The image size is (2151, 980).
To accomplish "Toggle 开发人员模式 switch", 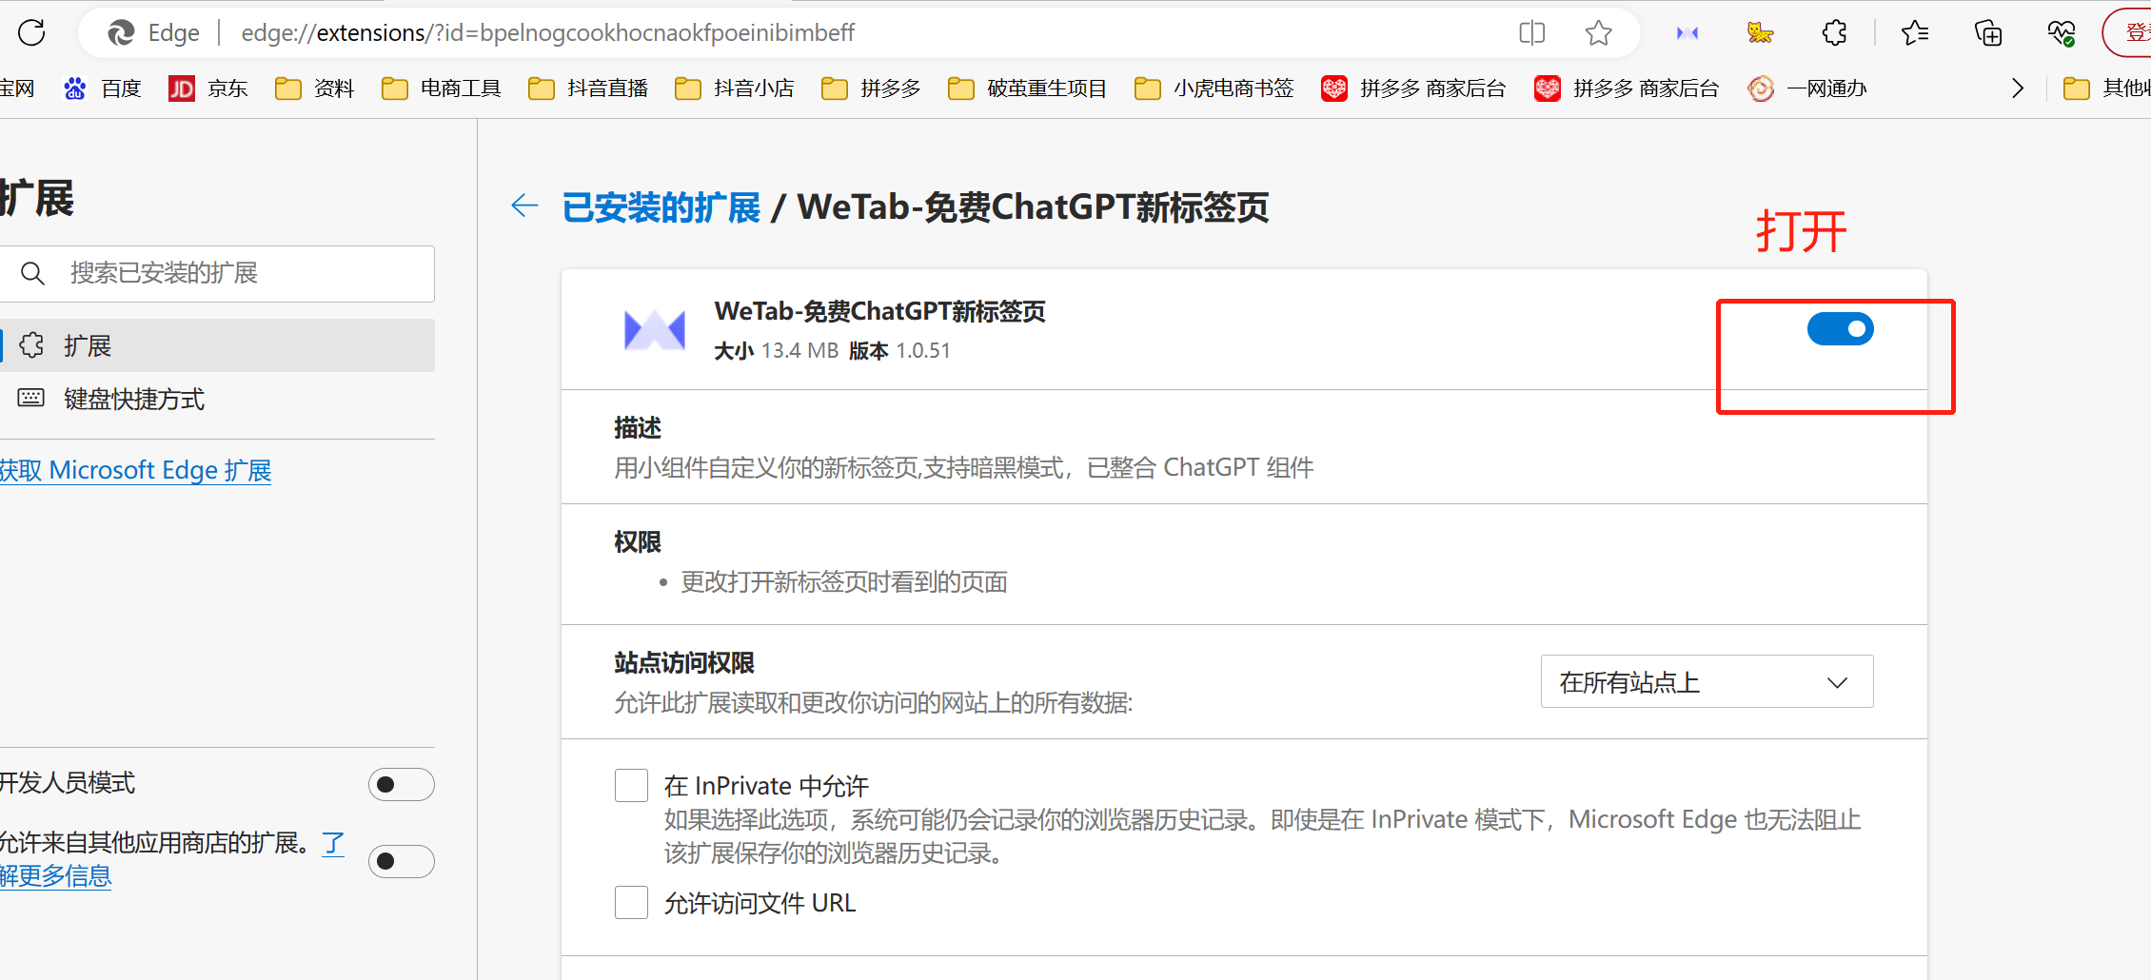I will [x=401, y=785].
